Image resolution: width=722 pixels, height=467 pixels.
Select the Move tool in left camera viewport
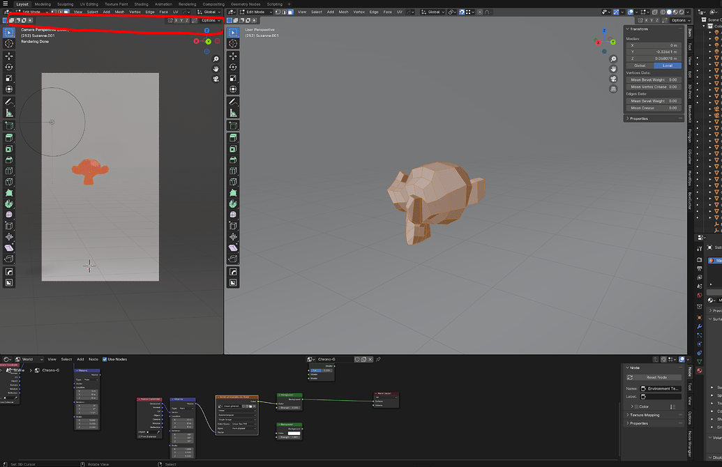[9, 56]
